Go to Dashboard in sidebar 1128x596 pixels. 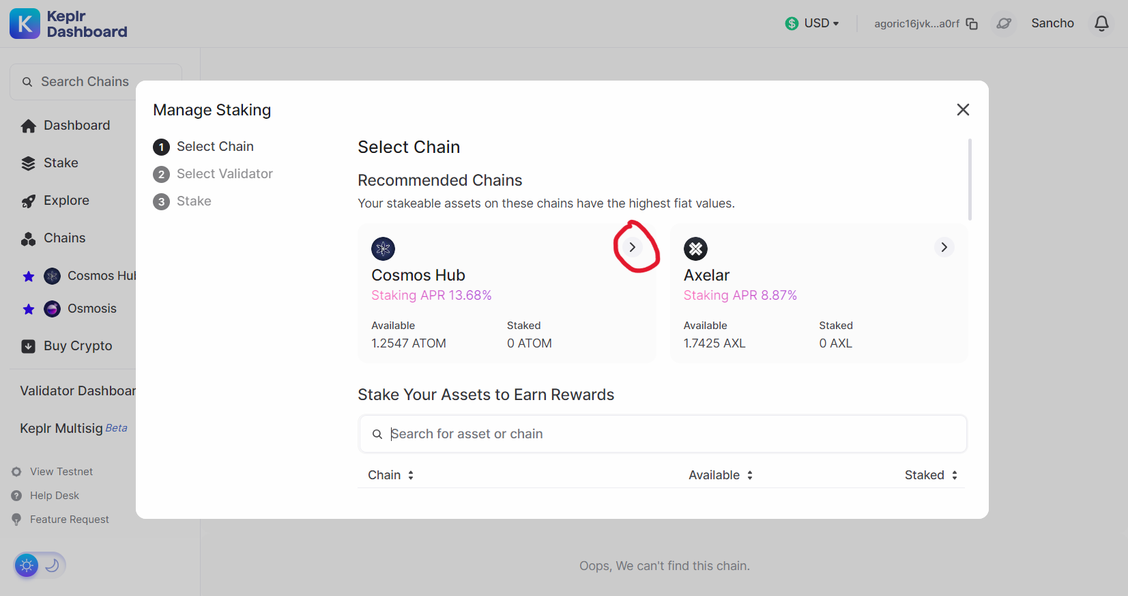point(76,126)
